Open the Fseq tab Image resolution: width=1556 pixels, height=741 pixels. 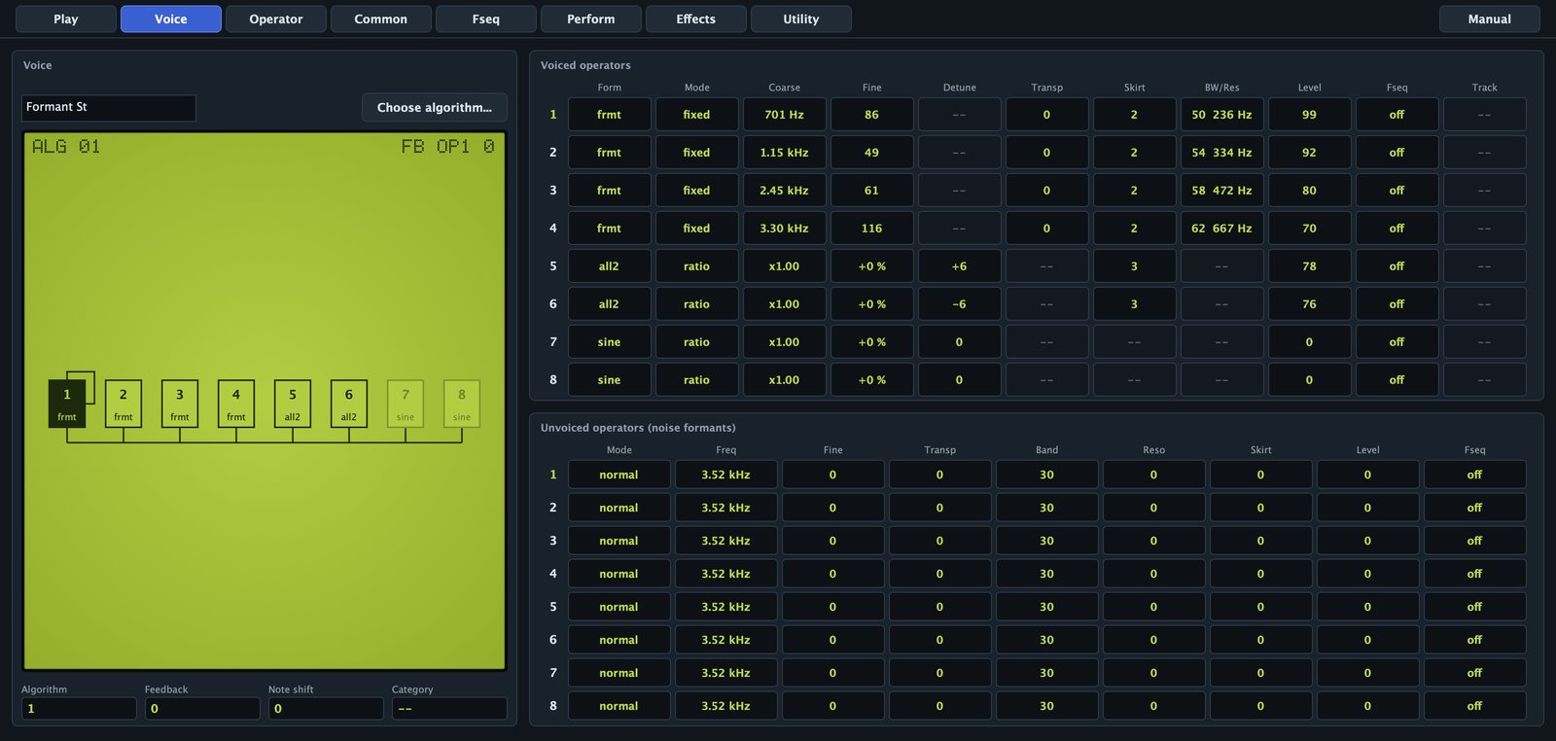click(x=486, y=18)
